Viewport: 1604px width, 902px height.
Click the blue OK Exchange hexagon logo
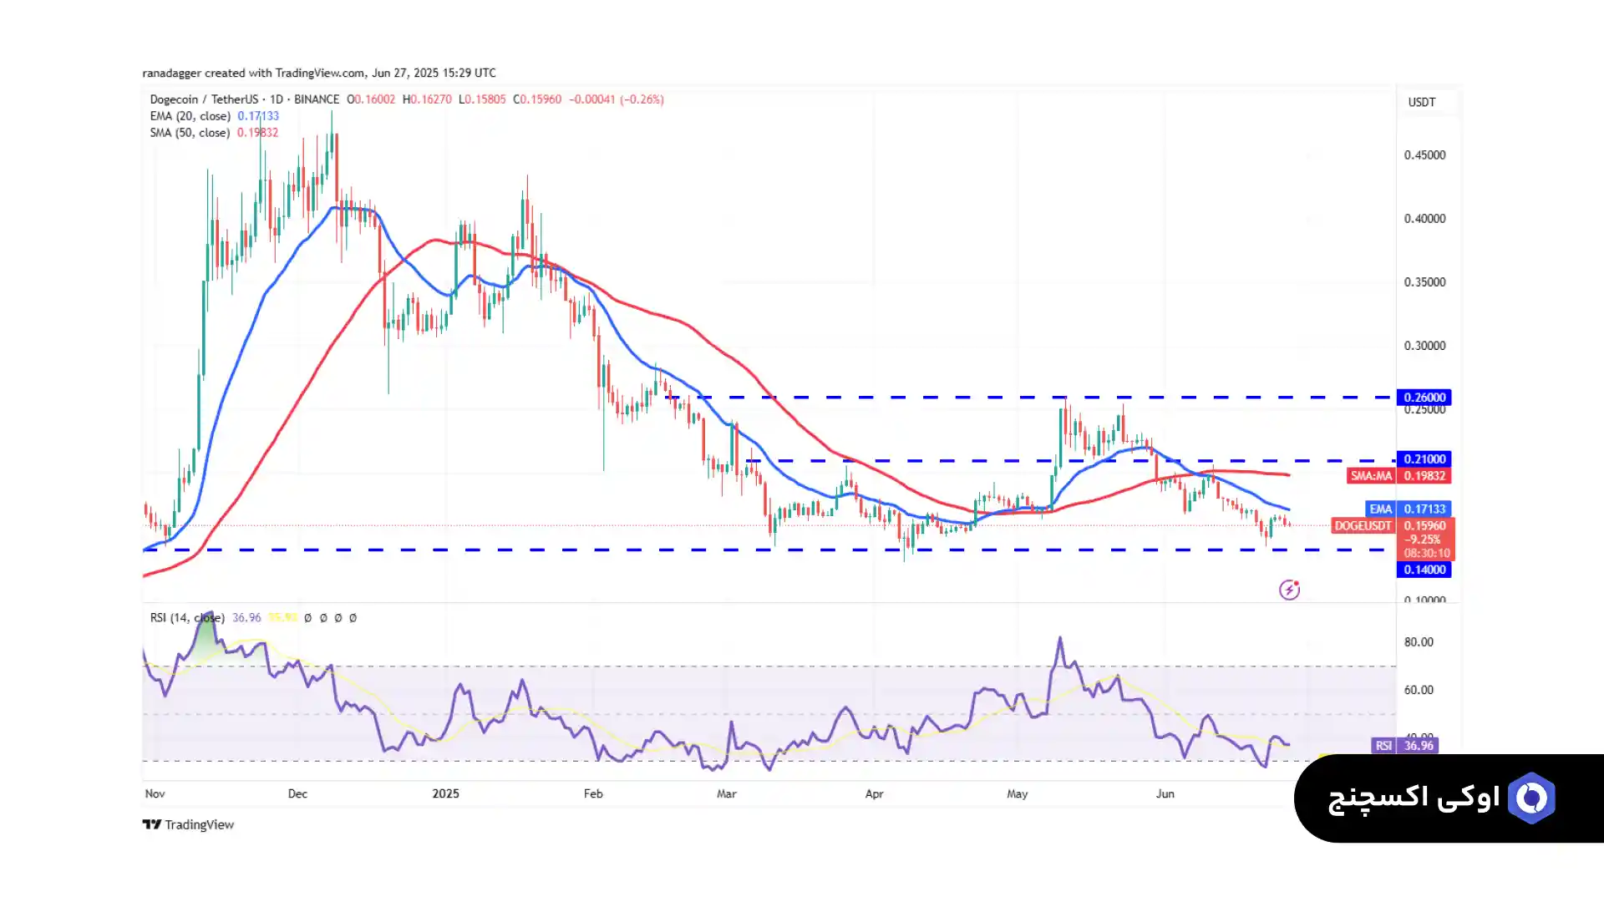coord(1530,798)
